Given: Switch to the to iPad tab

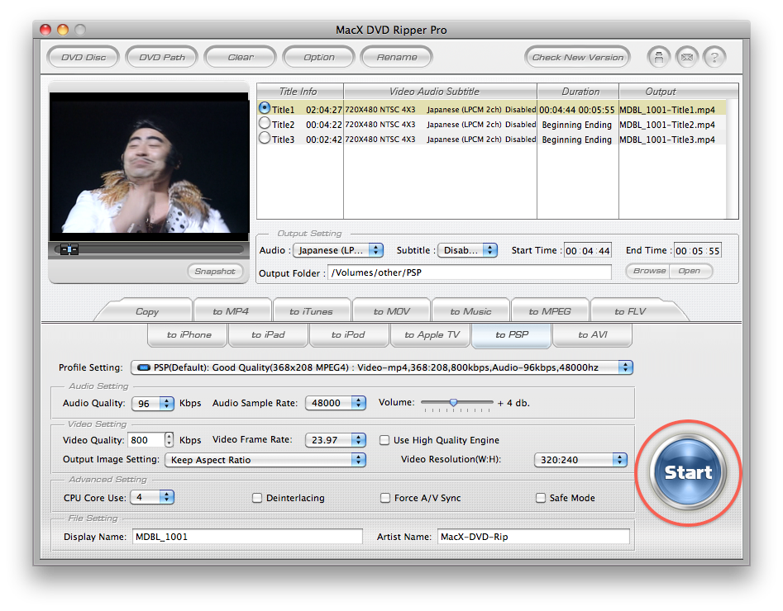Looking at the screenshot, I should tap(268, 334).
